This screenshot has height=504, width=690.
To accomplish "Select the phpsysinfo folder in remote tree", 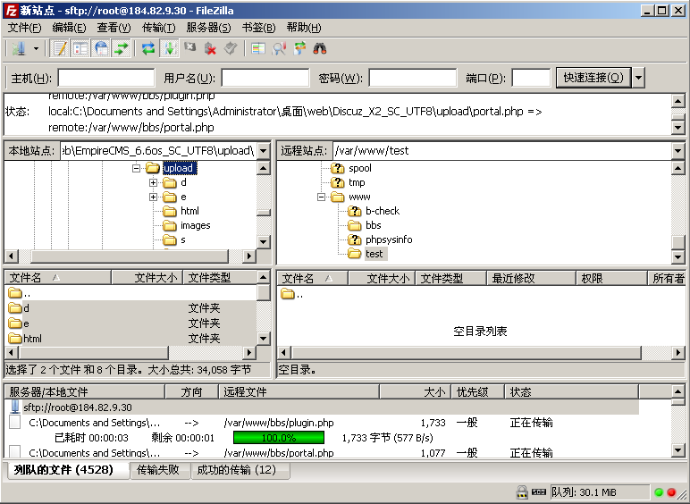I will (x=389, y=239).
